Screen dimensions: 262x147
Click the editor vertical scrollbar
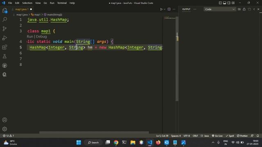(177, 59)
